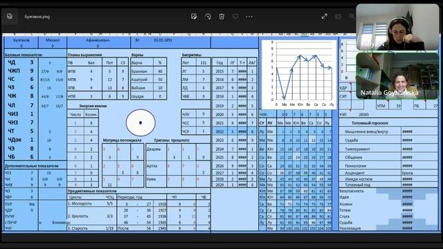Select the 'Имидж костюм' row
The height and width of the screenshot is (249, 443).
pyautogui.click(x=388, y=179)
